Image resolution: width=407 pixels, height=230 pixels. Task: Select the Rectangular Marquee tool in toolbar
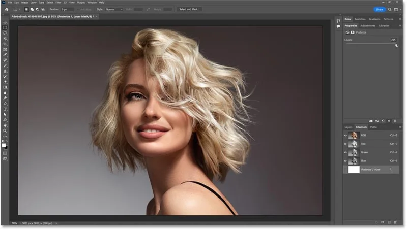[5, 28]
